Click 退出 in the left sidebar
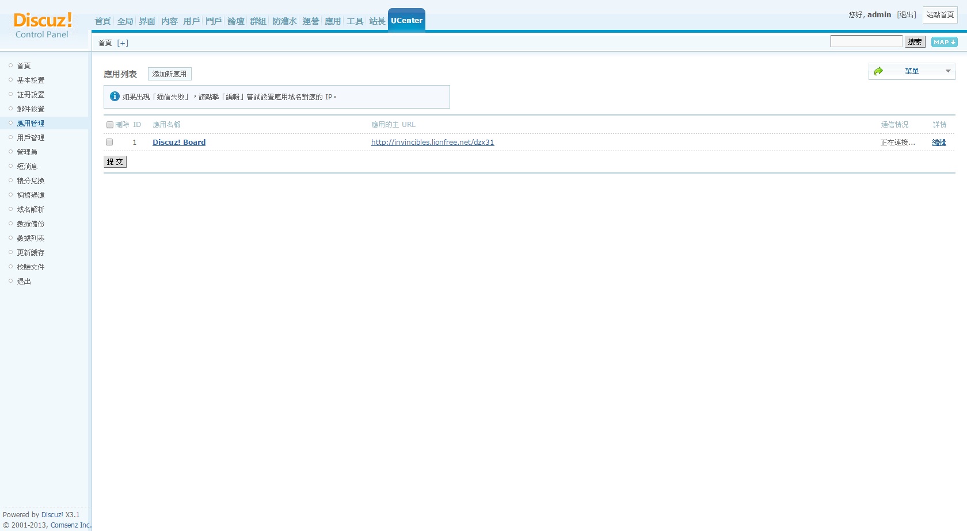967x531 pixels. point(24,282)
